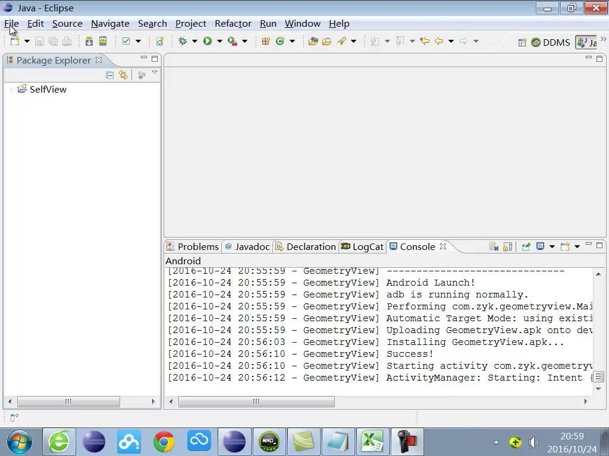The width and height of the screenshot is (609, 456).
Task: Open the Refactor menu
Action: pos(233,24)
